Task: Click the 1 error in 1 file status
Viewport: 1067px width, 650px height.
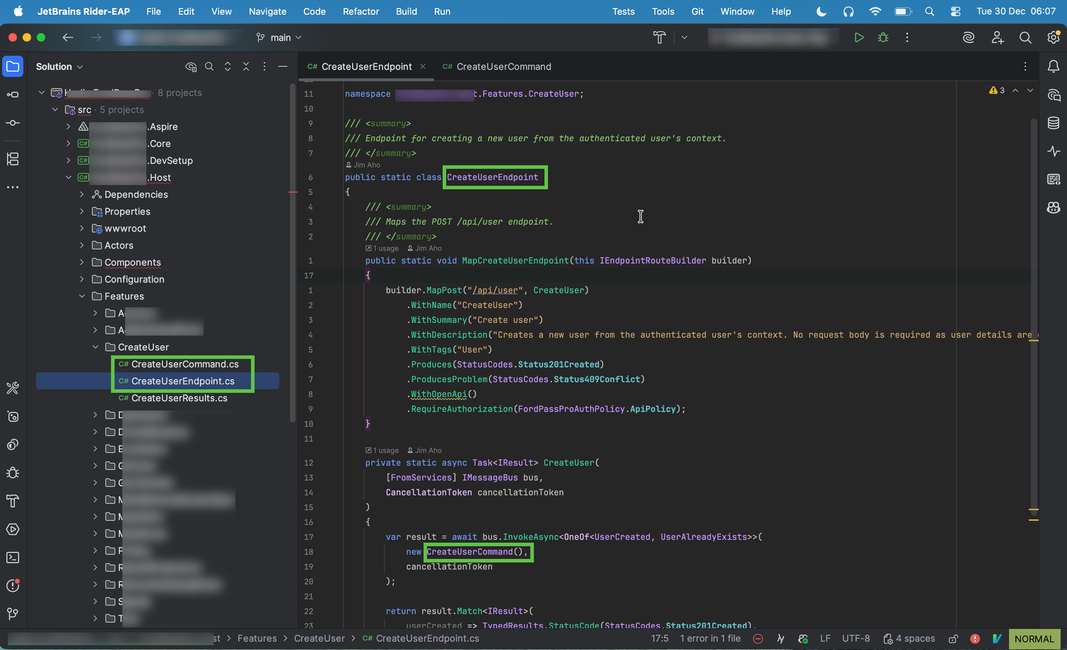Action: [710, 639]
